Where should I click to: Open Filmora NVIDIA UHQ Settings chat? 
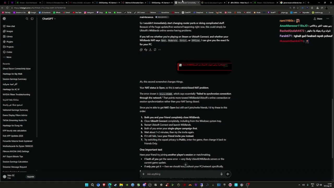(16, 151)
